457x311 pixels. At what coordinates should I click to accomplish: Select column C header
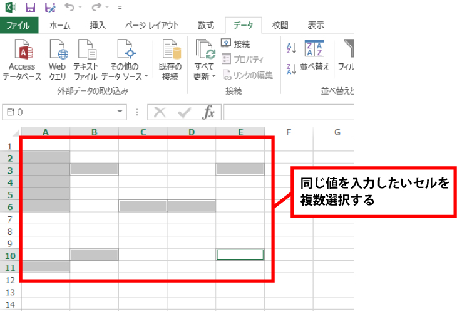tap(143, 132)
